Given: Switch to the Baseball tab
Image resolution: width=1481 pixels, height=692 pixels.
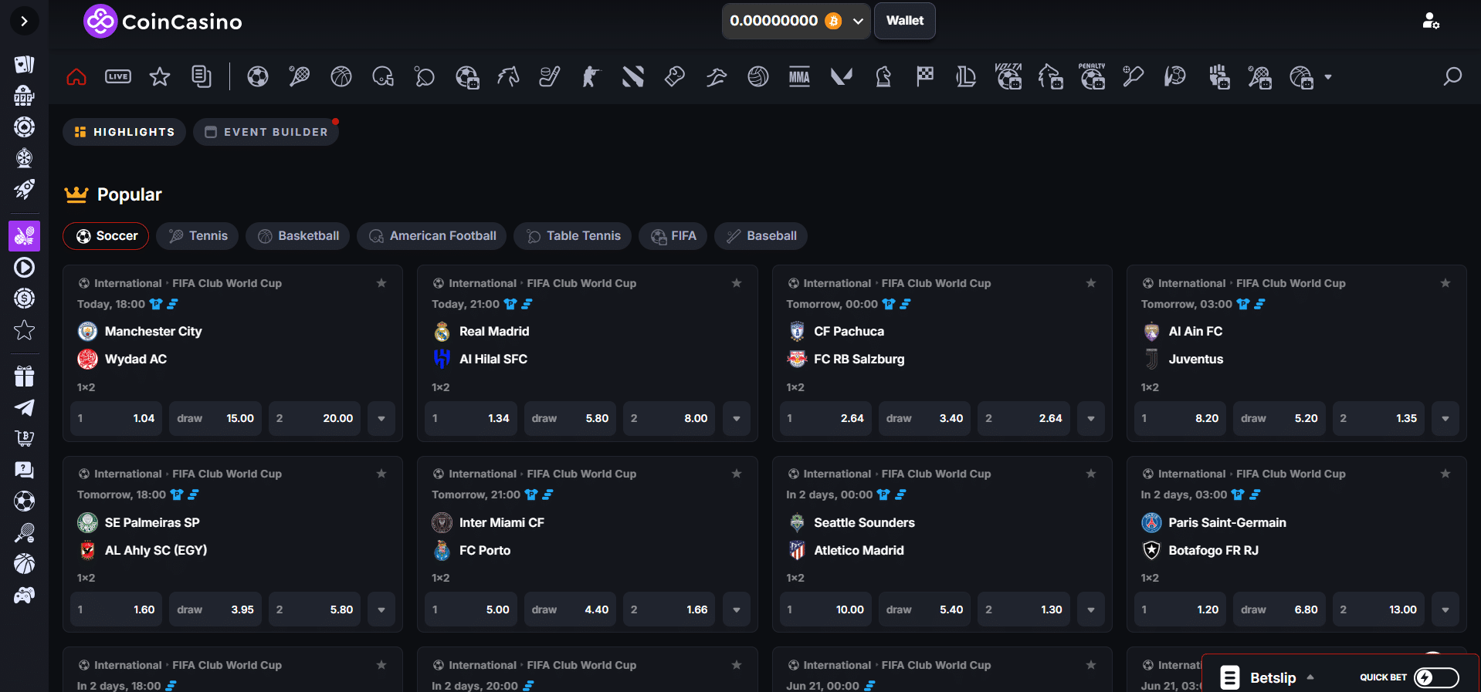Looking at the screenshot, I should 761,236.
